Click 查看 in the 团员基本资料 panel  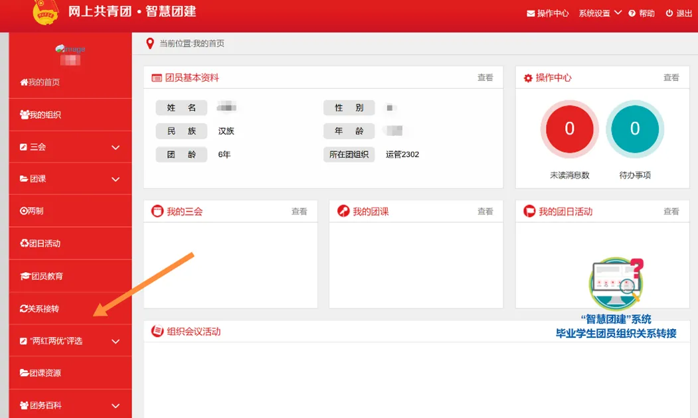click(485, 78)
